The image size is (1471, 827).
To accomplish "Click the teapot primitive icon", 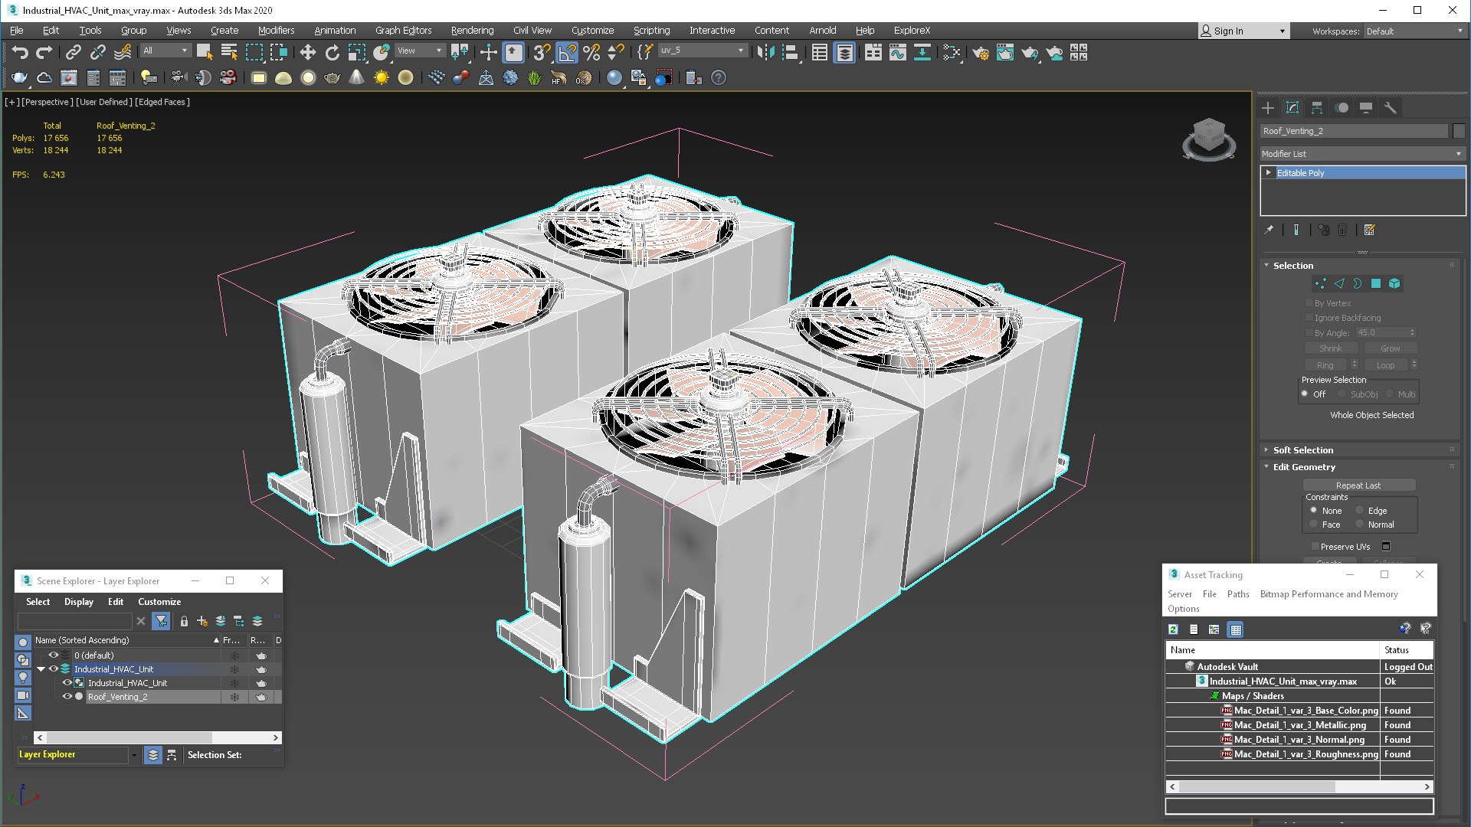I will pos(333,77).
